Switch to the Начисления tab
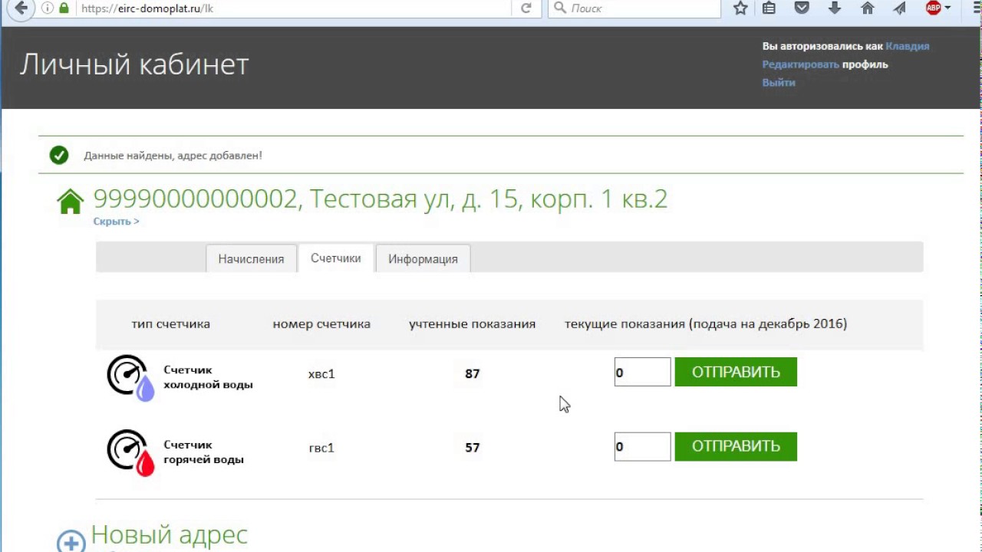Image resolution: width=982 pixels, height=552 pixels. coord(251,258)
